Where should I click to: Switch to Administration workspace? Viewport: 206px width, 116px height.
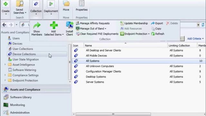[x=36, y=112]
